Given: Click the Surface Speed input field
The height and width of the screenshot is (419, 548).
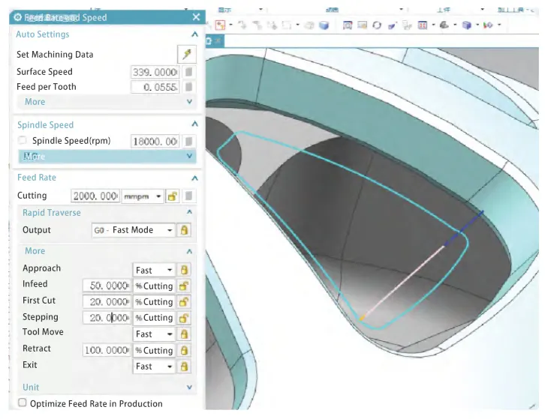Looking at the screenshot, I should (155, 72).
